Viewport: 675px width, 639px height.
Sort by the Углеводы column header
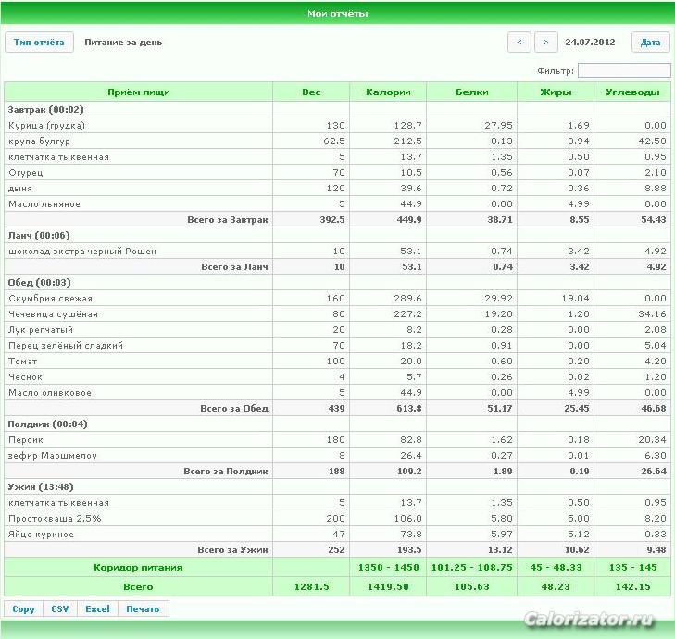click(x=632, y=92)
